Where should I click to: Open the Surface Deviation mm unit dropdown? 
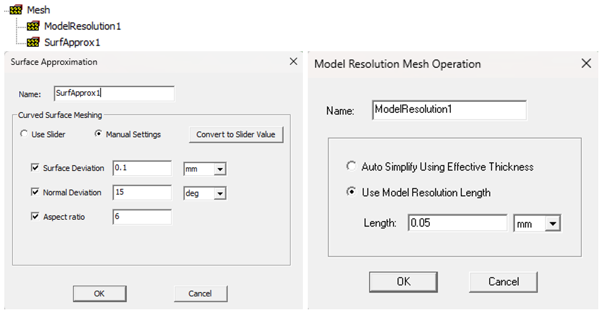tap(220, 169)
